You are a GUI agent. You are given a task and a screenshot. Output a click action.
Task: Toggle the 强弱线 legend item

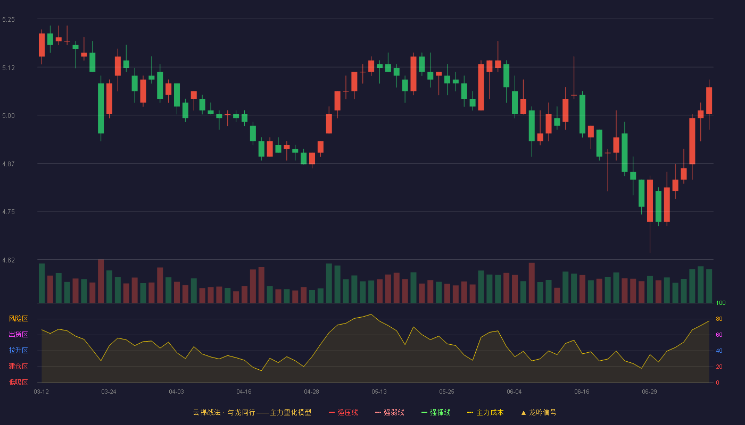tap(390, 412)
